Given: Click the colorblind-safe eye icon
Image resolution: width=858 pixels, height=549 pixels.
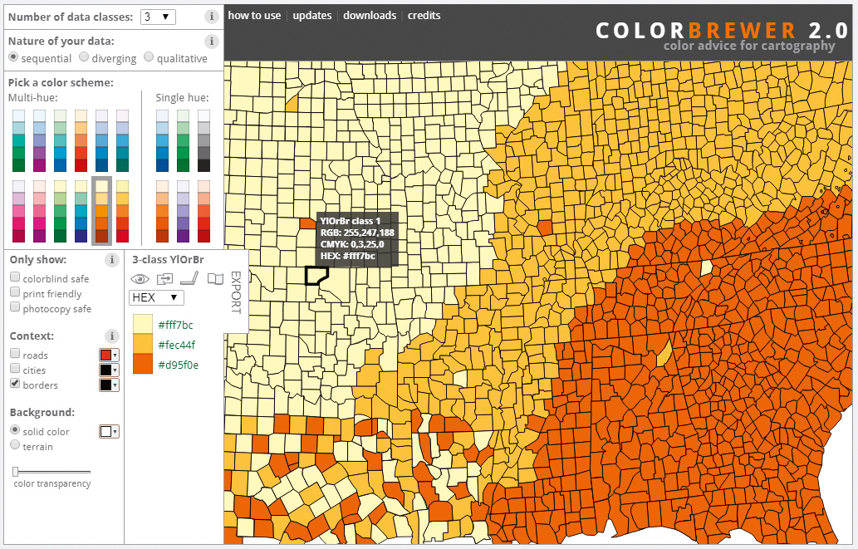Looking at the screenshot, I should coord(140,279).
